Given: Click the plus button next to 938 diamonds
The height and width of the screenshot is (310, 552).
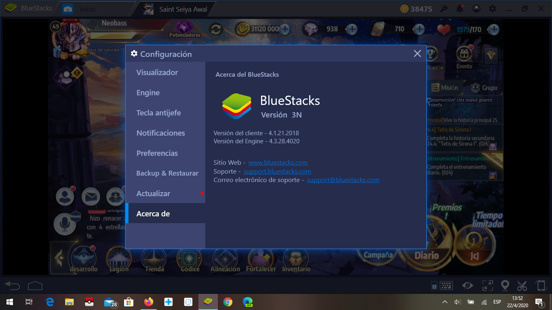Looking at the screenshot, I should [352, 29].
